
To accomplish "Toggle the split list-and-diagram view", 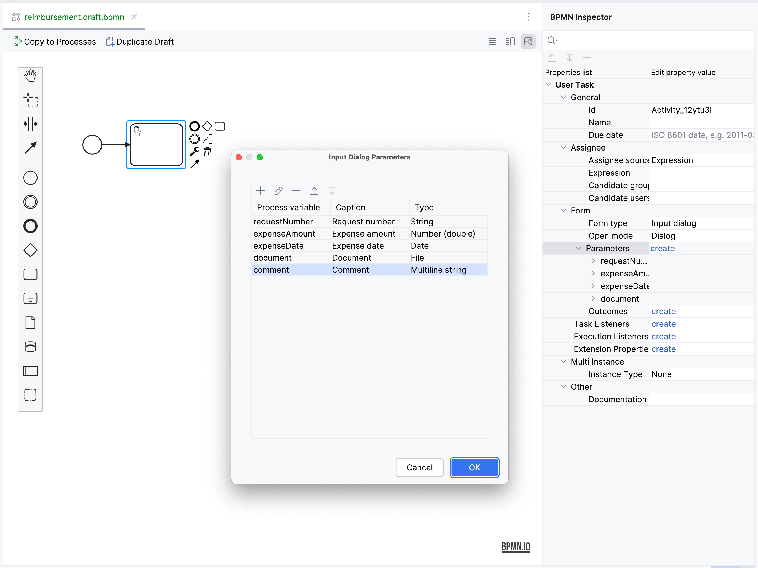I will 510,41.
